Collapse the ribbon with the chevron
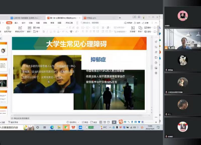 [x=156, y=23]
